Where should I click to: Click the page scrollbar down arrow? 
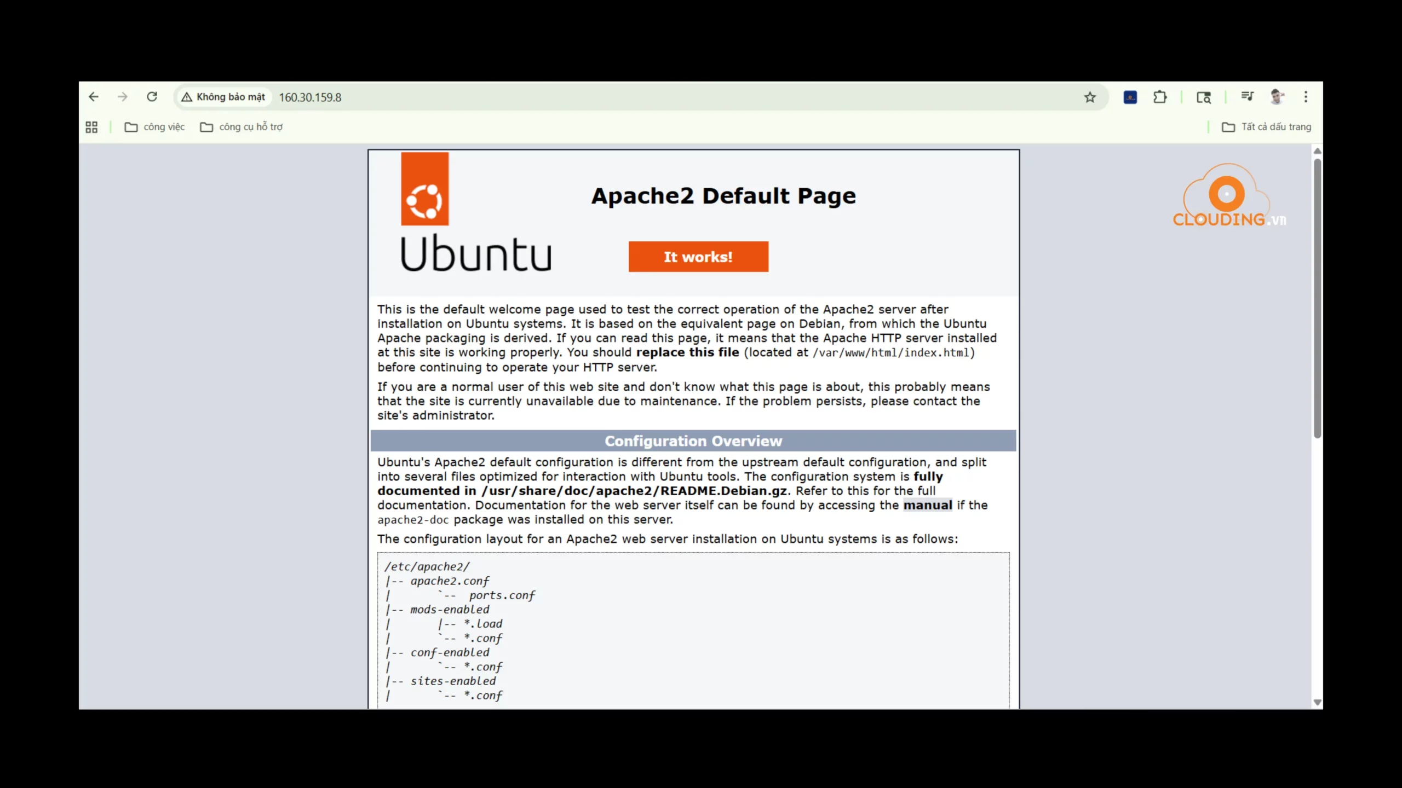coord(1318,703)
